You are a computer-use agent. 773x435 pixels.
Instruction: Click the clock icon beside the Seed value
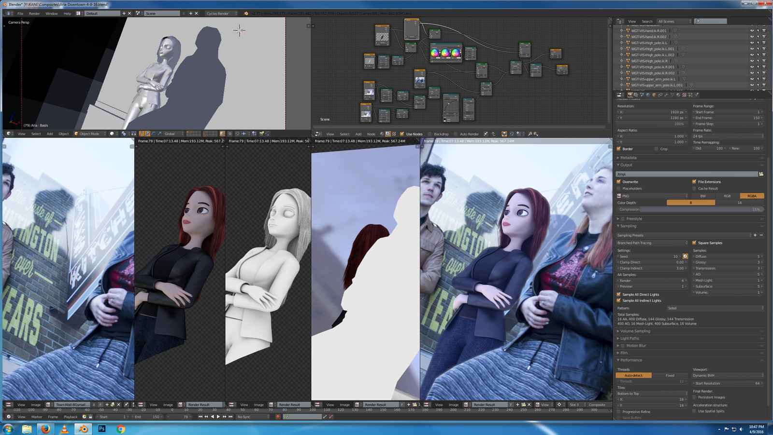(x=685, y=256)
